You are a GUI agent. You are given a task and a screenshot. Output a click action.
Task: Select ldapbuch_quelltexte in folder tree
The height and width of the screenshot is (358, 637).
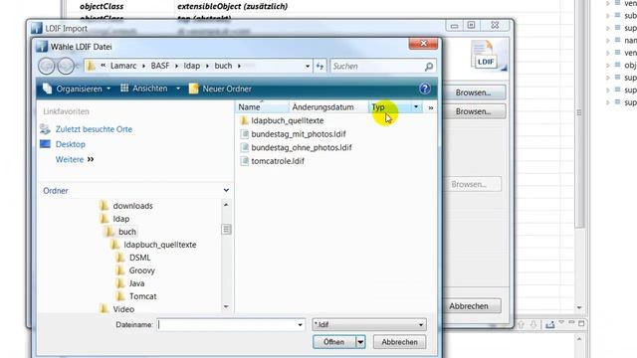tap(159, 245)
